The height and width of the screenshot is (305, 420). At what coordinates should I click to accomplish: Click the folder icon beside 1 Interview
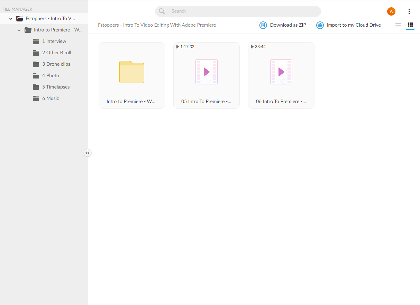pos(36,41)
